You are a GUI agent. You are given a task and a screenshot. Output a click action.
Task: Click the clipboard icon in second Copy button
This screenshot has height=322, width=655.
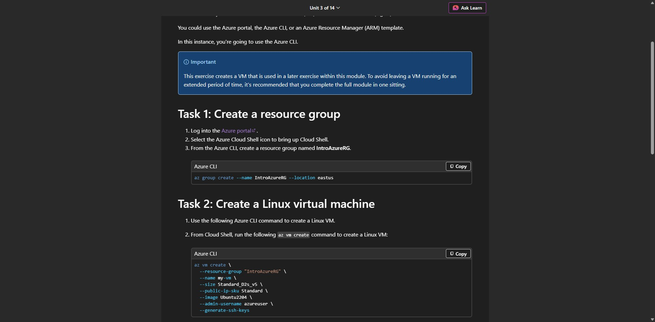pyautogui.click(x=451, y=254)
